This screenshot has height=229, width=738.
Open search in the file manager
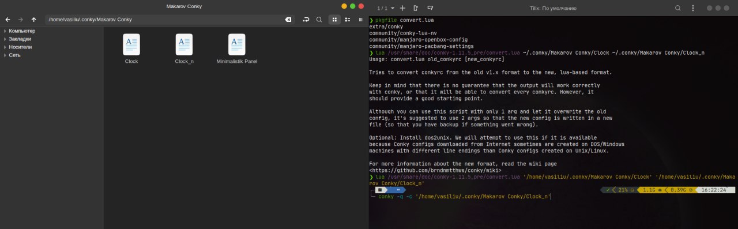[x=319, y=19]
